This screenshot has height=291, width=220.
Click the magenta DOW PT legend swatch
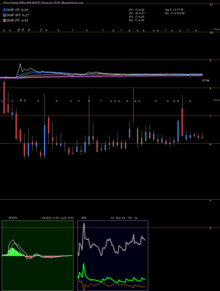(4, 20)
